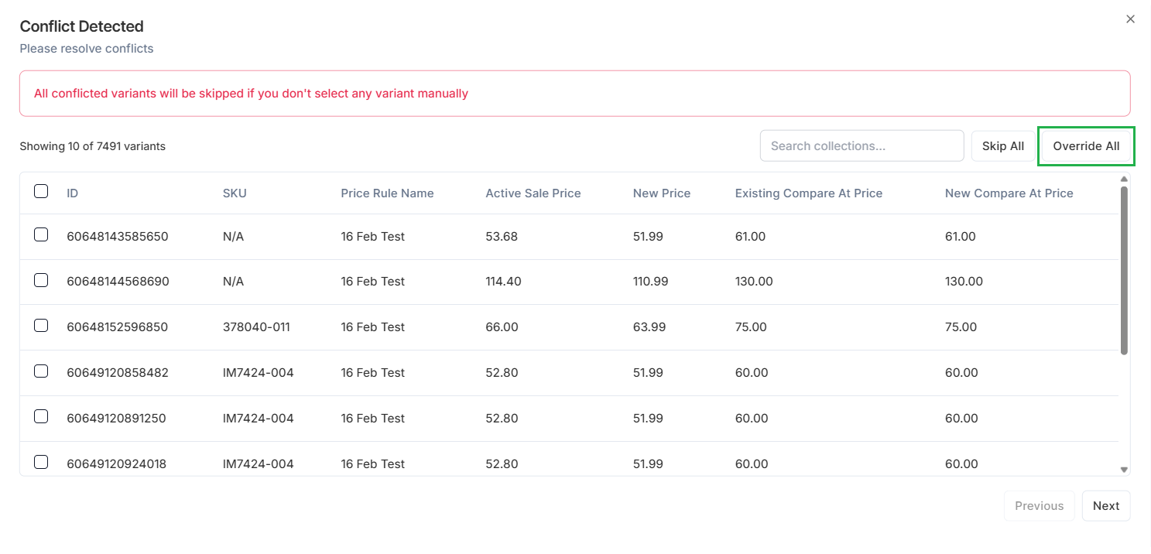Click the Override All button
The image size is (1151, 554).
(1086, 146)
